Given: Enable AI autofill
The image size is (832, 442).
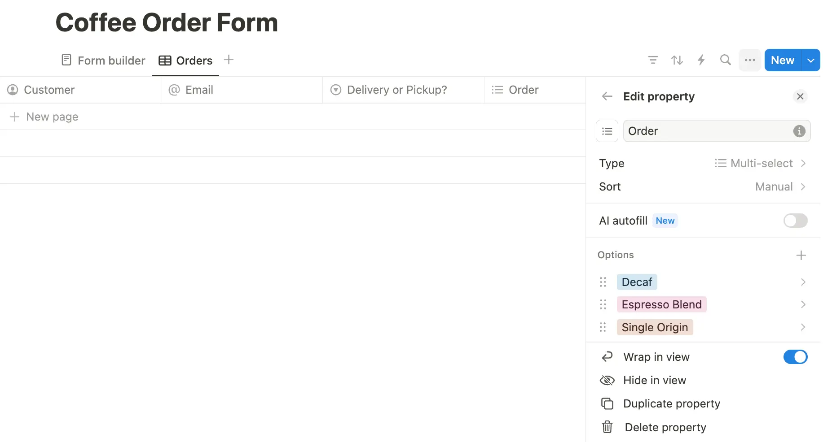Looking at the screenshot, I should pyautogui.click(x=795, y=221).
